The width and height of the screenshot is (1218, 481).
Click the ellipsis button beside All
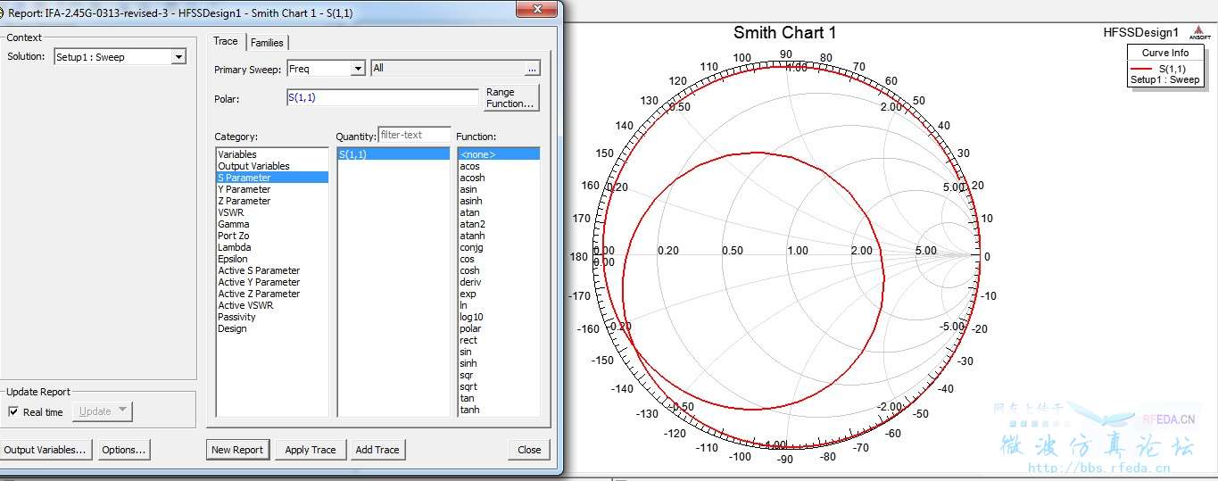[x=533, y=69]
